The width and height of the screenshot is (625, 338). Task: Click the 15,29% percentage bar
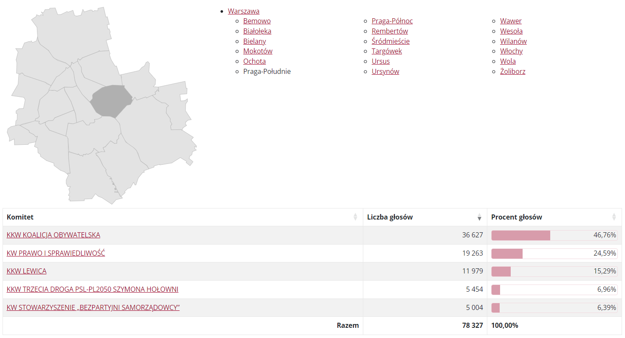(554, 271)
